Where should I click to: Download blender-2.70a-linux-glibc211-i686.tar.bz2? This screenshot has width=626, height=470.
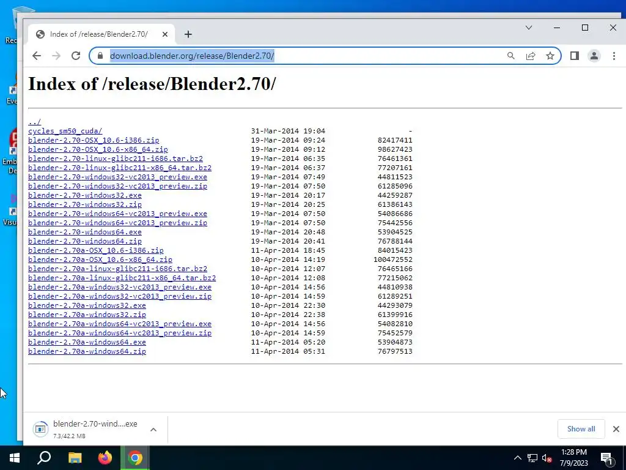118,269
